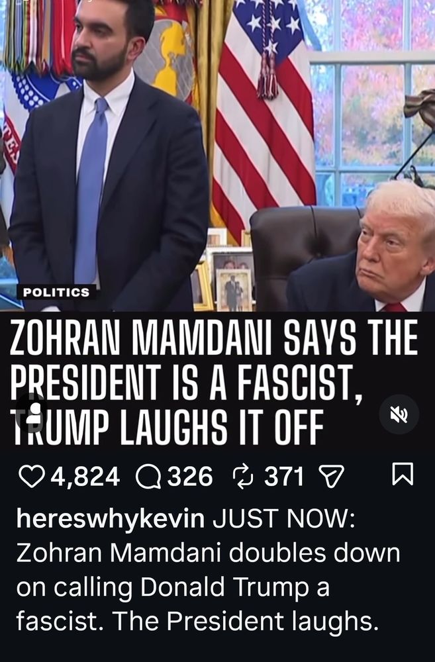Save the post with the bookmark icon

tap(403, 474)
